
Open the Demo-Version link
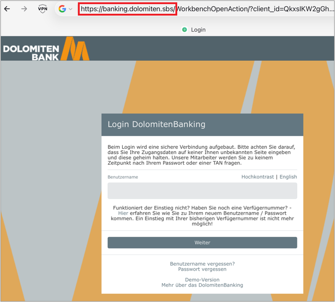(x=202, y=280)
